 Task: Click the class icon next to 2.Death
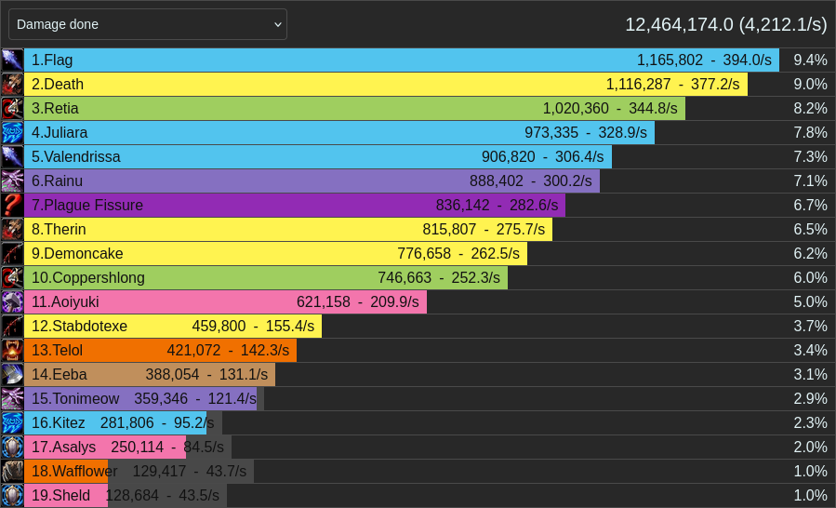(12, 85)
